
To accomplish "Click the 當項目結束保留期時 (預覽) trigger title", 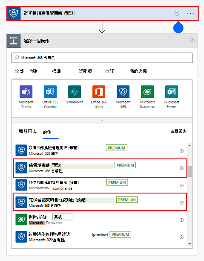I will pos(49,13).
